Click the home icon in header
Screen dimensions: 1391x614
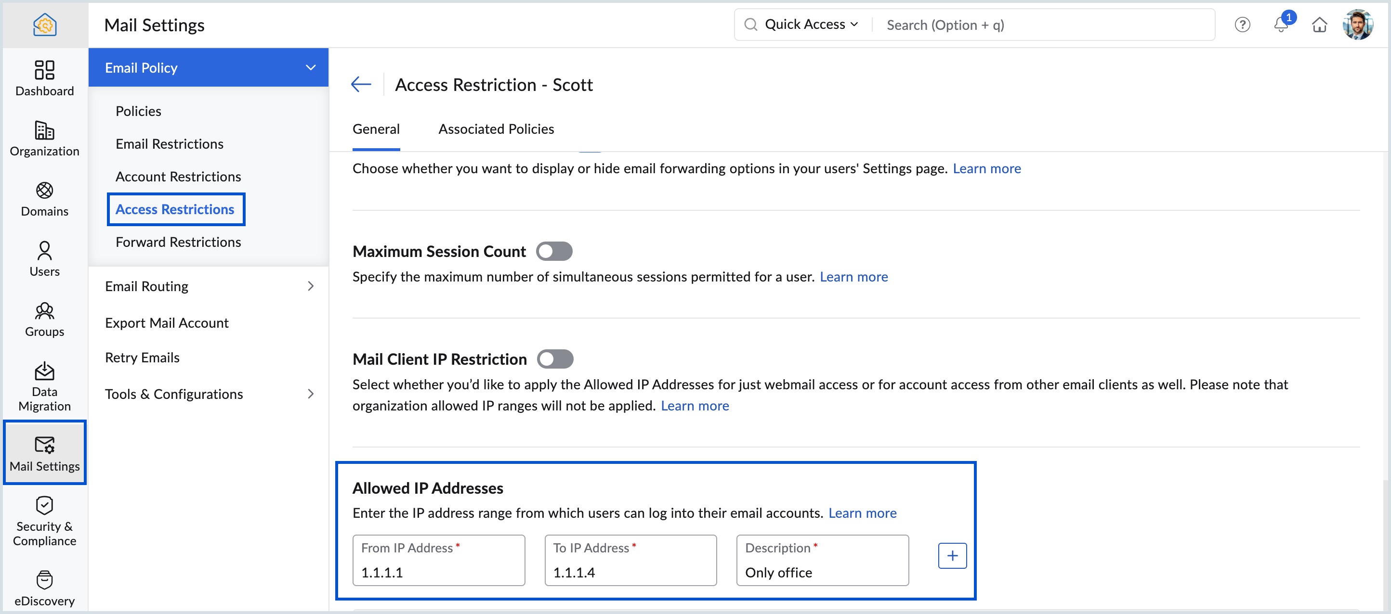1319,25
